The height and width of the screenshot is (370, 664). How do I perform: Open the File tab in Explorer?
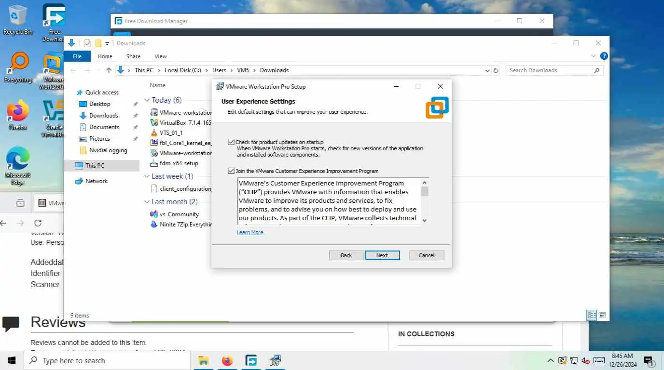point(77,56)
